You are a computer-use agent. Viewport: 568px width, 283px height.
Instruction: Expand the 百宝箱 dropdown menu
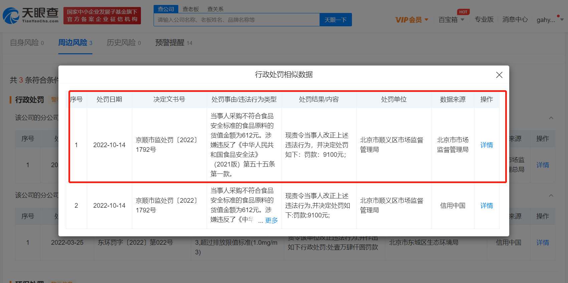pos(451,20)
